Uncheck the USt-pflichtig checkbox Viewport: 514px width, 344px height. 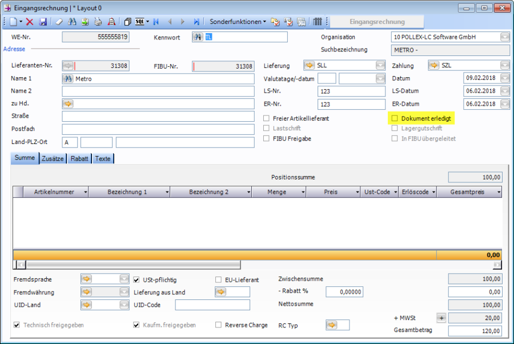click(x=136, y=280)
